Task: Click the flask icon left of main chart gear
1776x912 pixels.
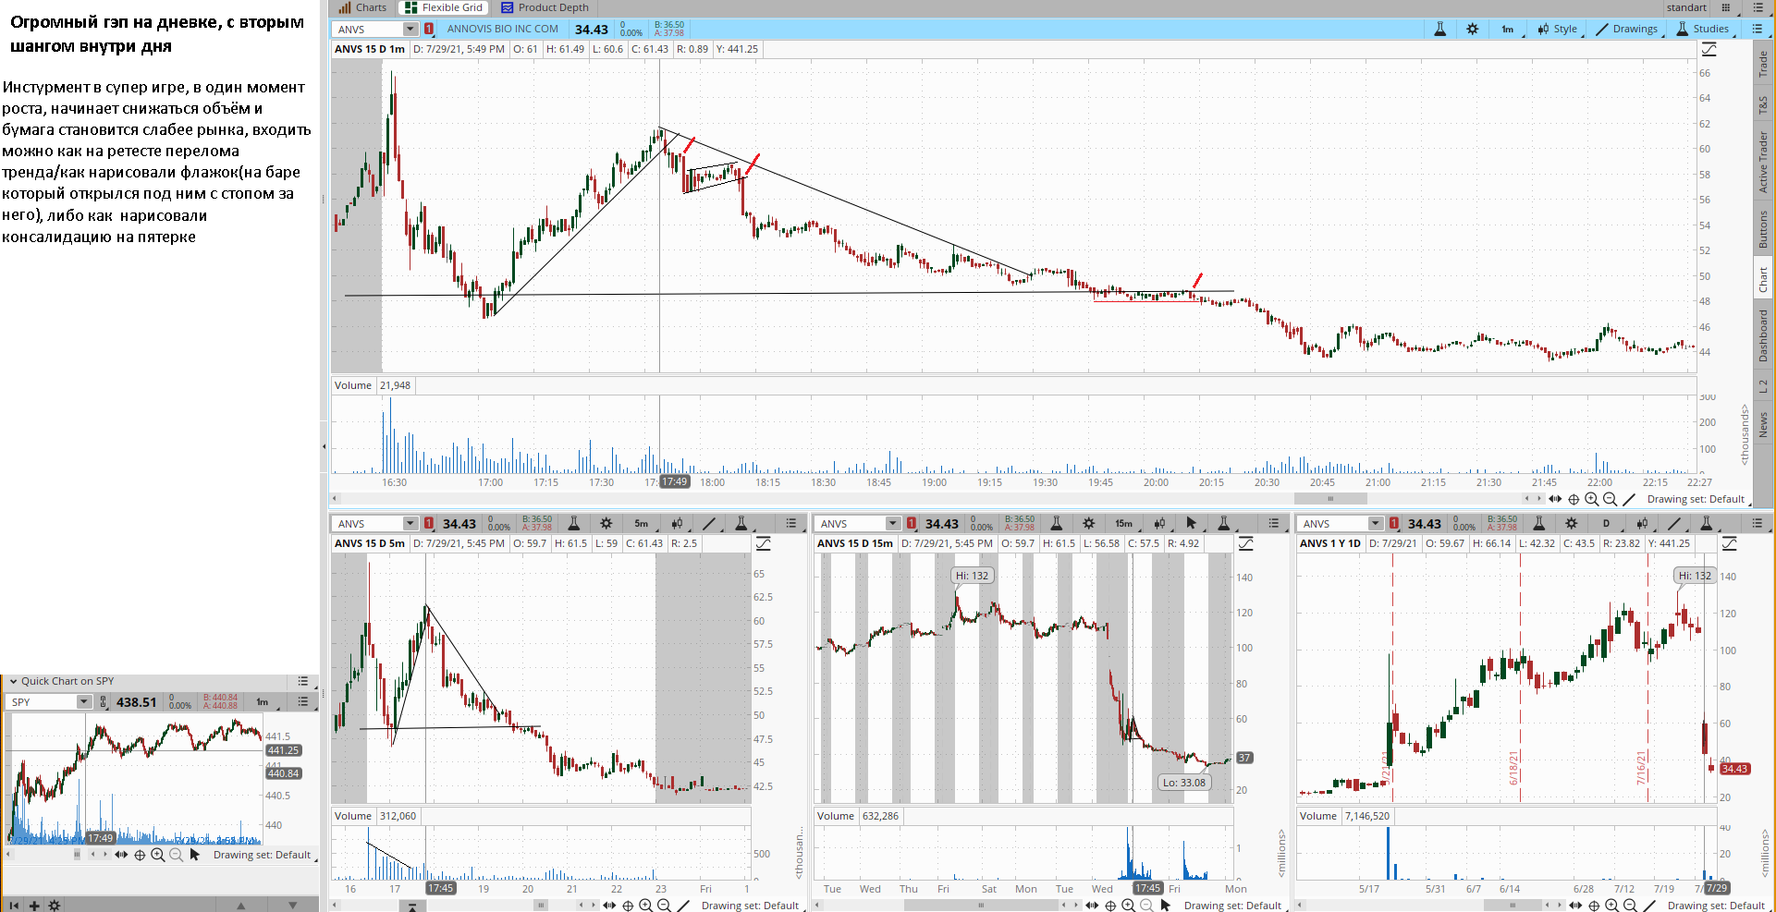Action: click(1439, 30)
